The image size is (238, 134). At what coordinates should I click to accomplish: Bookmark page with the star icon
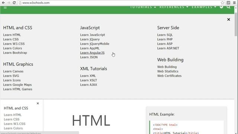click(x=222, y=3)
